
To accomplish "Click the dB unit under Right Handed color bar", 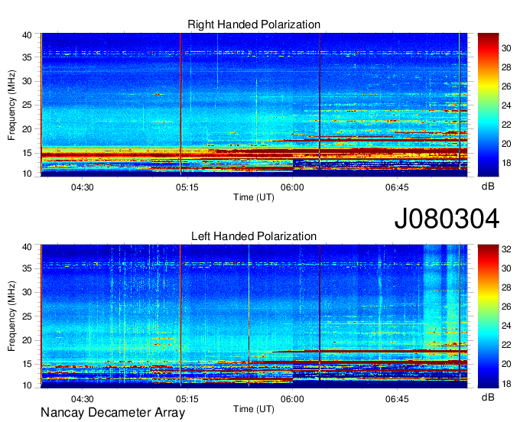I will pyautogui.click(x=488, y=187).
